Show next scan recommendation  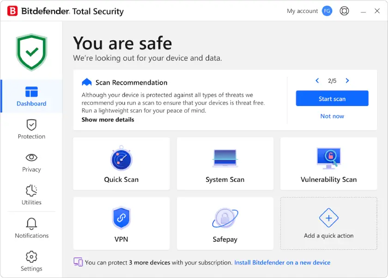347,80
